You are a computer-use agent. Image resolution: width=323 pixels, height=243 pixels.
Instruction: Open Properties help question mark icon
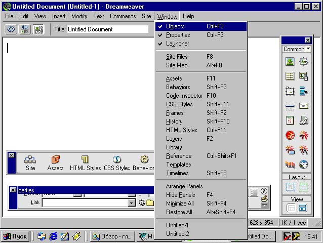(264, 191)
